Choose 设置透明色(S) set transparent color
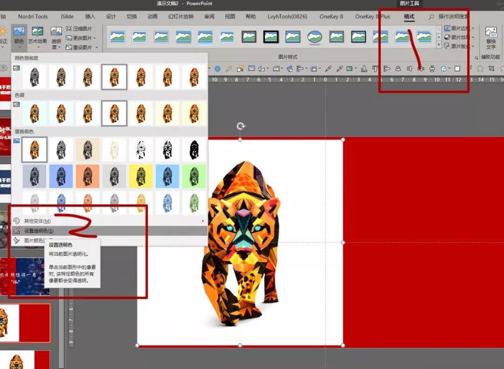Image resolution: width=504 pixels, height=369 pixels. [x=109, y=231]
